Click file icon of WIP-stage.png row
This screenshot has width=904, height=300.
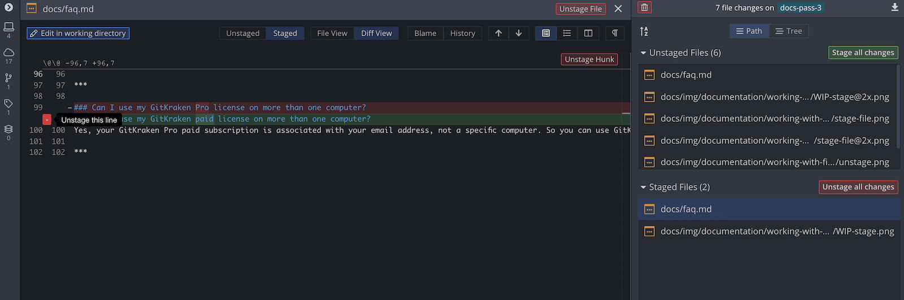[x=650, y=231]
